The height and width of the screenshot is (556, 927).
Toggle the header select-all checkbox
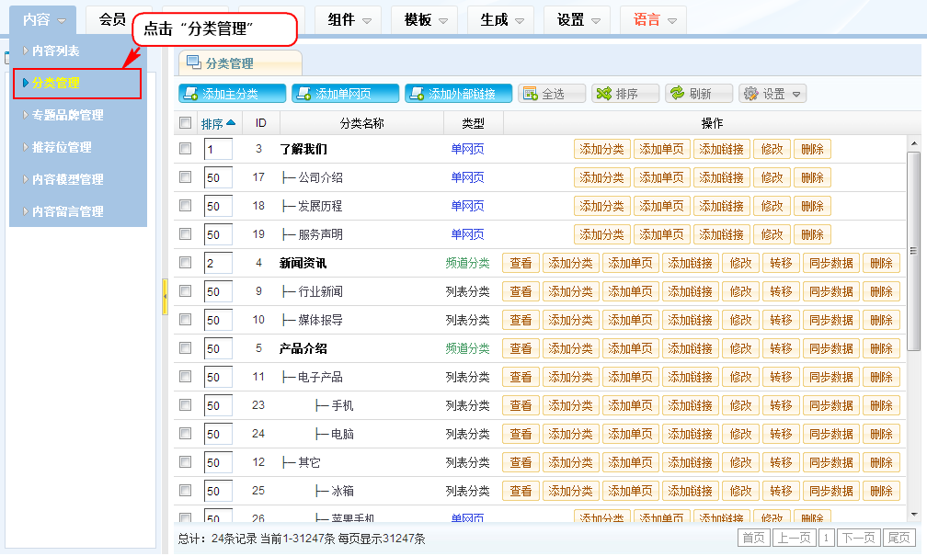point(186,123)
